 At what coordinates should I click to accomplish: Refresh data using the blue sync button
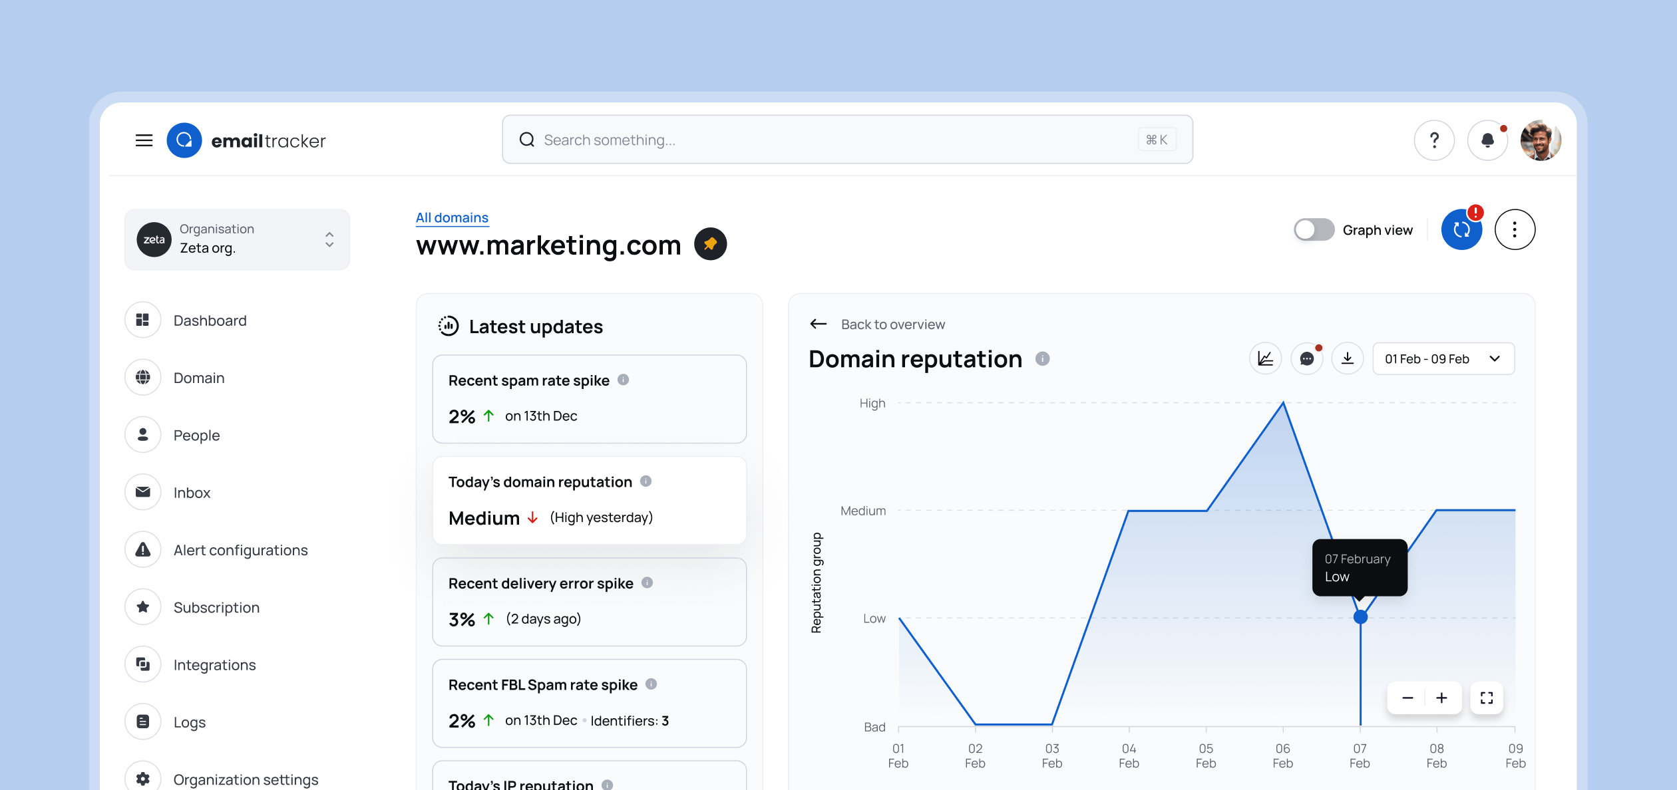coord(1461,229)
